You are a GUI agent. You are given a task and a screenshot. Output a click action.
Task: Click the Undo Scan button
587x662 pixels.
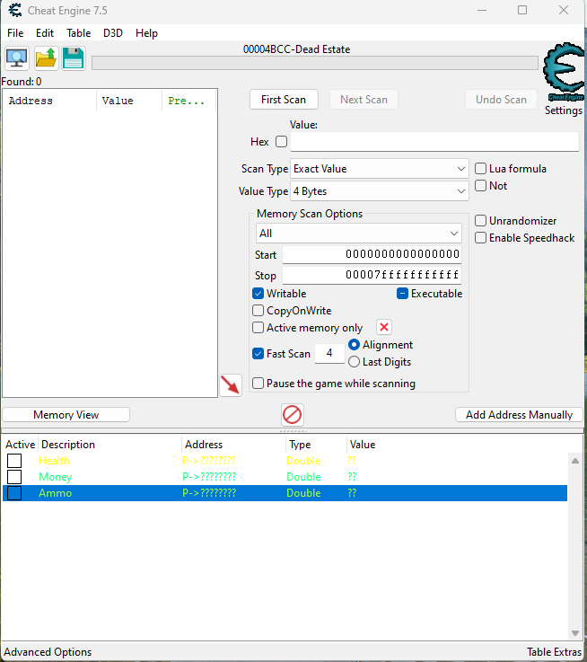tap(501, 100)
